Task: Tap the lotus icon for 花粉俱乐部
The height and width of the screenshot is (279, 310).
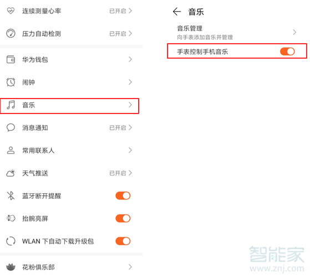Action: click(11, 267)
